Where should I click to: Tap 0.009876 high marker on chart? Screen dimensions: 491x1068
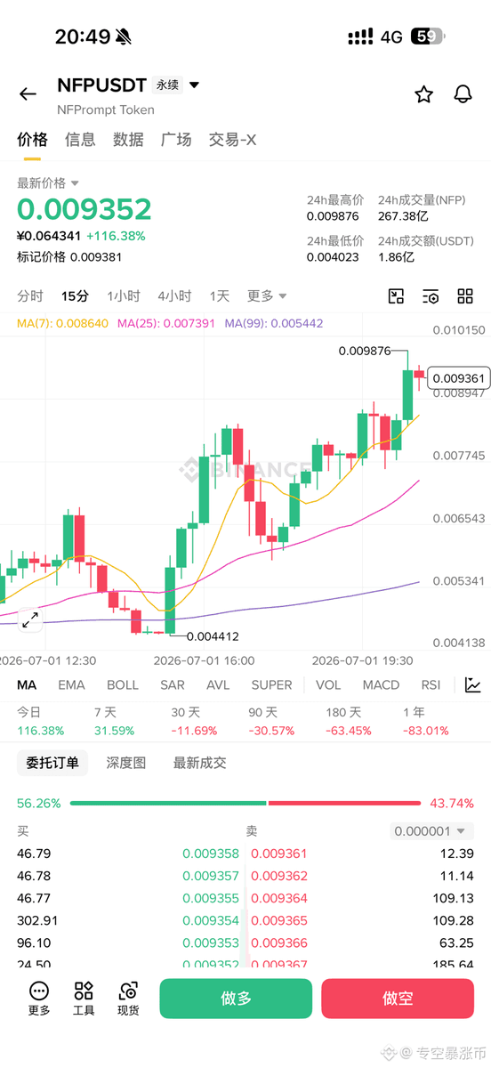pos(365,351)
